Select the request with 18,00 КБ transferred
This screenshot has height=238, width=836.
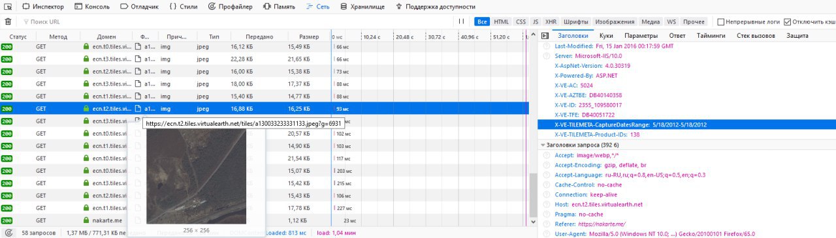265,84
